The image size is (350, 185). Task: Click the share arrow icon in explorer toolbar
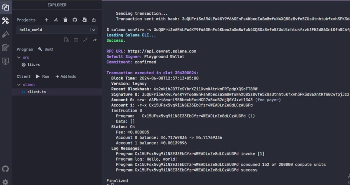pos(95,40)
